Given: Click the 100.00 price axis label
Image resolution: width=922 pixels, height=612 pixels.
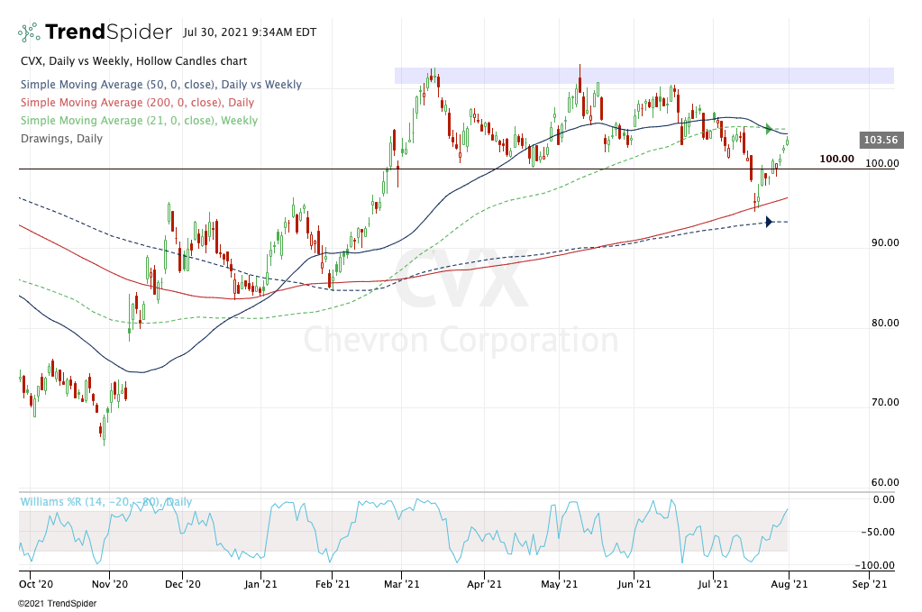Looking at the screenshot, I should click(x=881, y=163).
